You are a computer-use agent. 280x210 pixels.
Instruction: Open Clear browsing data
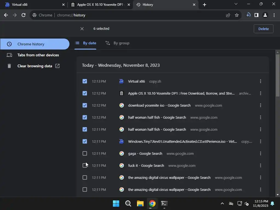[x=35, y=66]
